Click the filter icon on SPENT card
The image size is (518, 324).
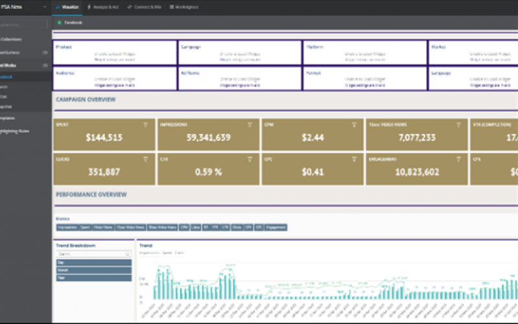145,124
